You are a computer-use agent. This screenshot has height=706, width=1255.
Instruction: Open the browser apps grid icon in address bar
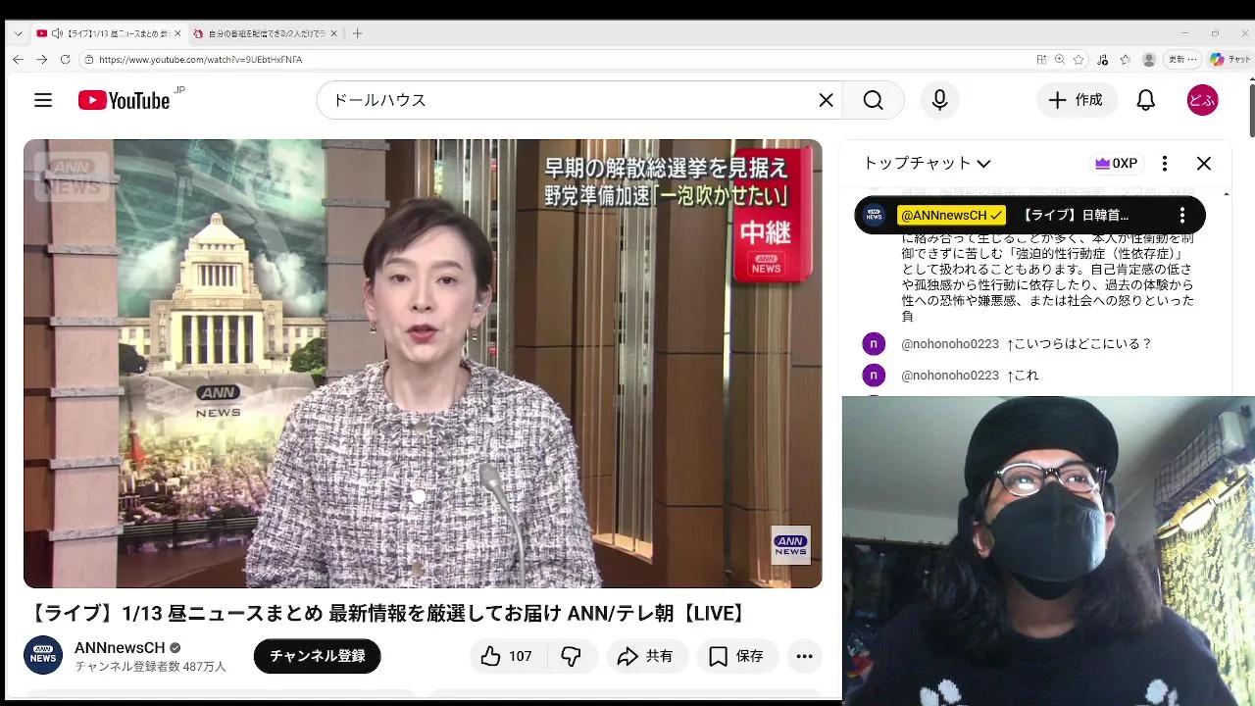coord(1041,60)
